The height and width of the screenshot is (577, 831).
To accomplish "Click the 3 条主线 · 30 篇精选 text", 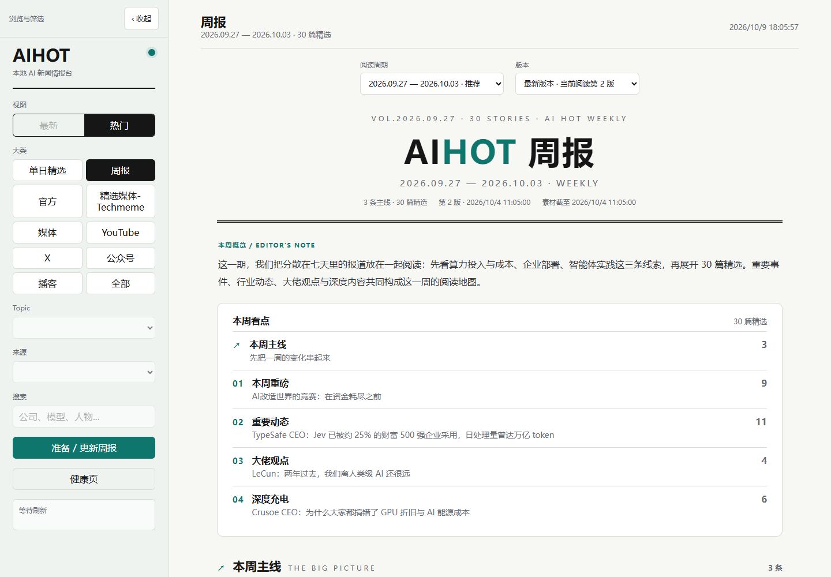I will [x=395, y=203].
